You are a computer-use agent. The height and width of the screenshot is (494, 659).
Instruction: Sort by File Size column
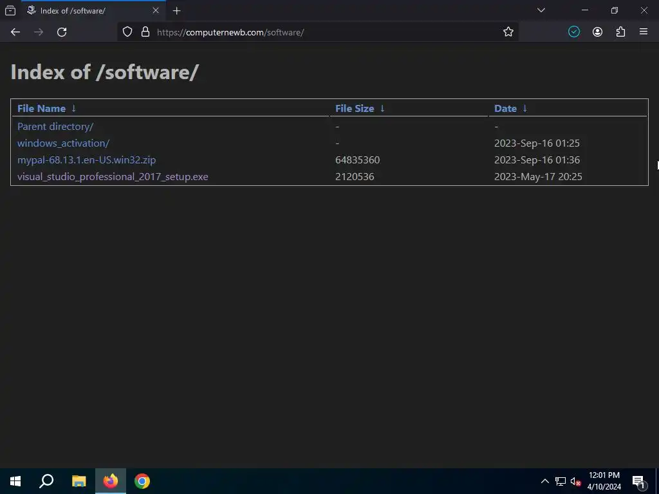coord(355,108)
